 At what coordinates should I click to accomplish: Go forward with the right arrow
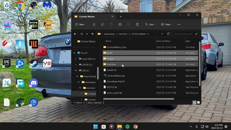(x=81, y=34)
